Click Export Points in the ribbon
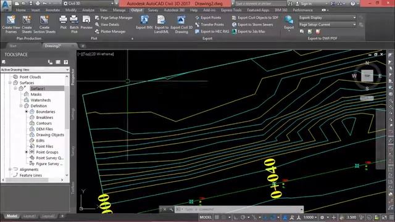The height and width of the screenshot is (222, 395). pyautogui.click(x=208, y=18)
